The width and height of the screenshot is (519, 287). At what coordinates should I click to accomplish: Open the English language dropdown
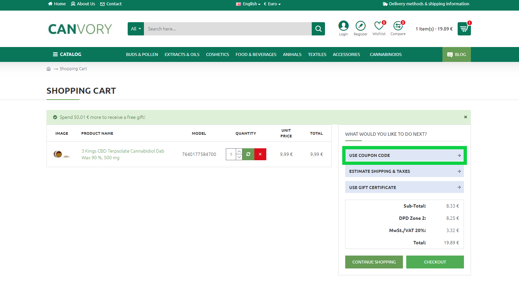[248, 4]
